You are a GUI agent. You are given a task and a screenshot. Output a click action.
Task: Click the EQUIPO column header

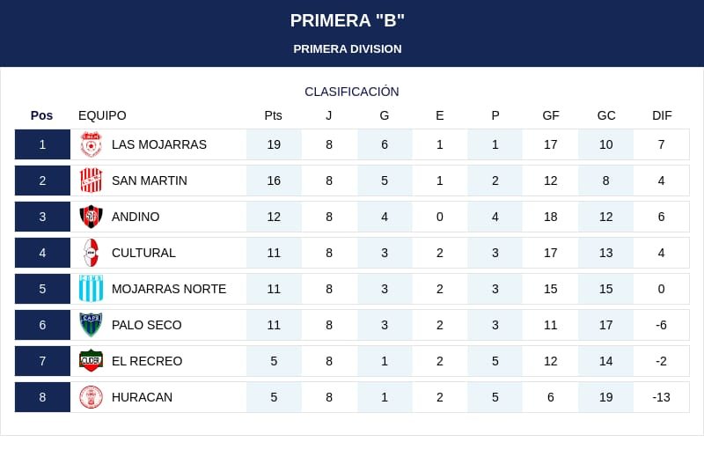[102, 115]
